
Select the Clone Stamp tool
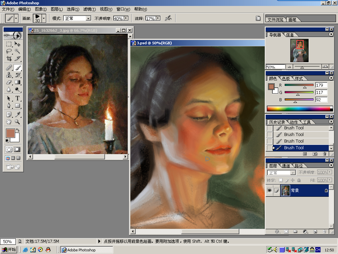[x=9, y=75]
